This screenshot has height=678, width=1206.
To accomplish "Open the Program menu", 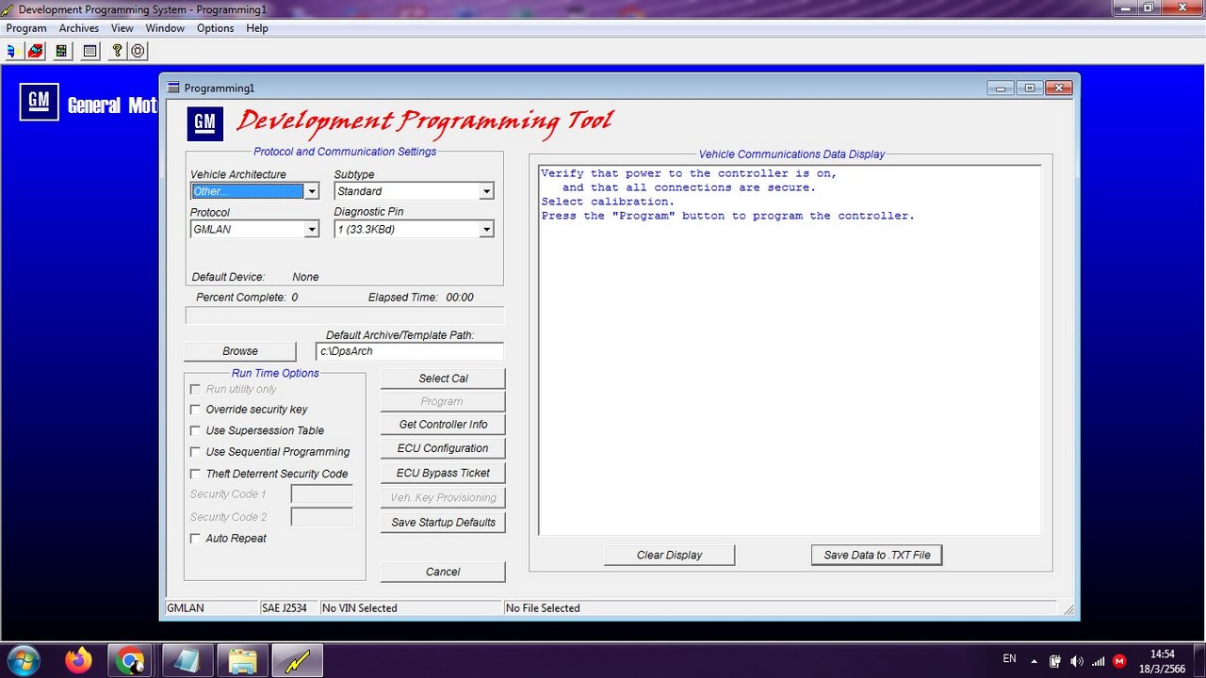I will tap(26, 28).
